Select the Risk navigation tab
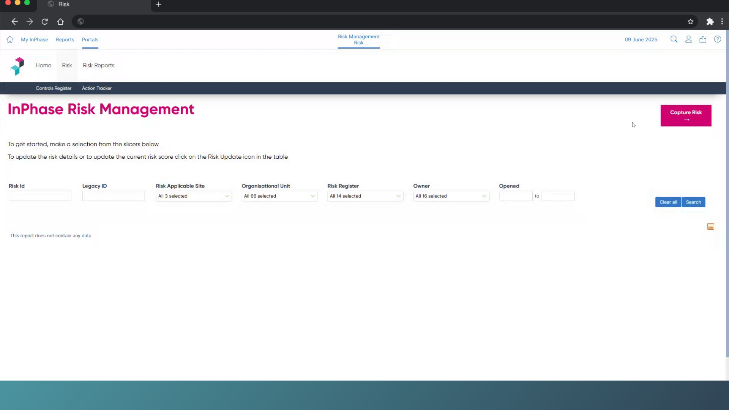Image resolution: width=729 pixels, height=410 pixels. [67, 65]
